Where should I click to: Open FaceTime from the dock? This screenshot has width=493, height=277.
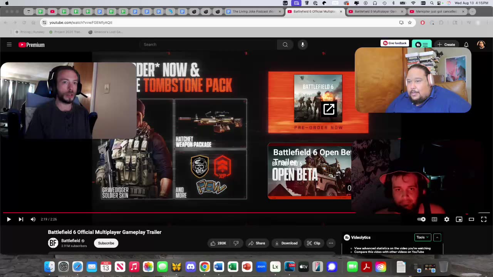click(x=352, y=267)
